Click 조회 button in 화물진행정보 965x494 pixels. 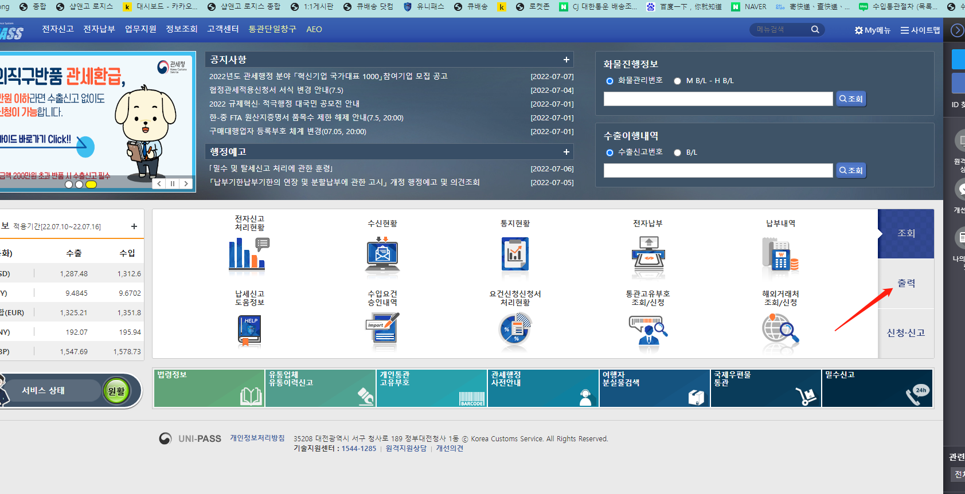[x=851, y=99]
